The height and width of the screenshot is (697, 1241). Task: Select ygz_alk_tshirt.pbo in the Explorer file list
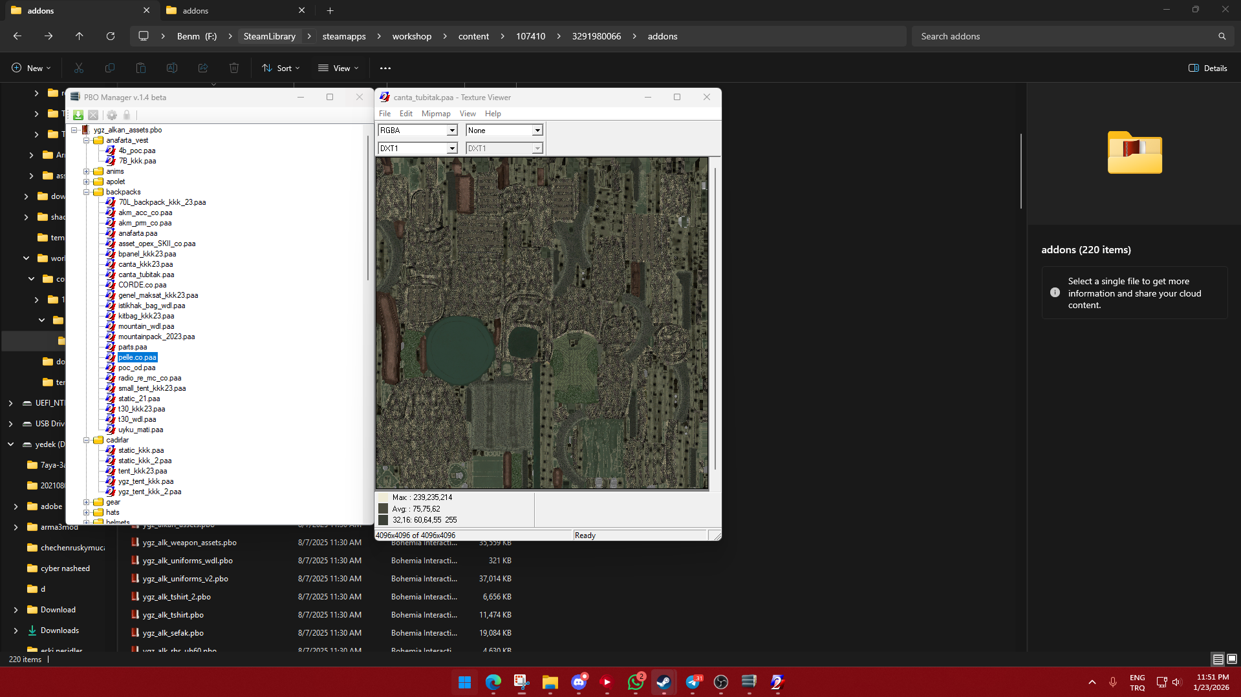[173, 615]
